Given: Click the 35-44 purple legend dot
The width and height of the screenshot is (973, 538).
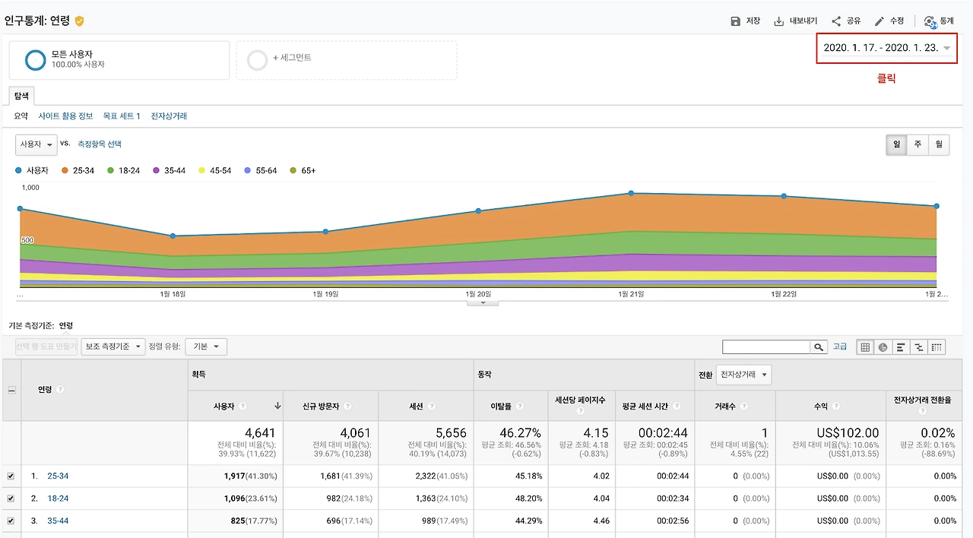Looking at the screenshot, I should [157, 171].
